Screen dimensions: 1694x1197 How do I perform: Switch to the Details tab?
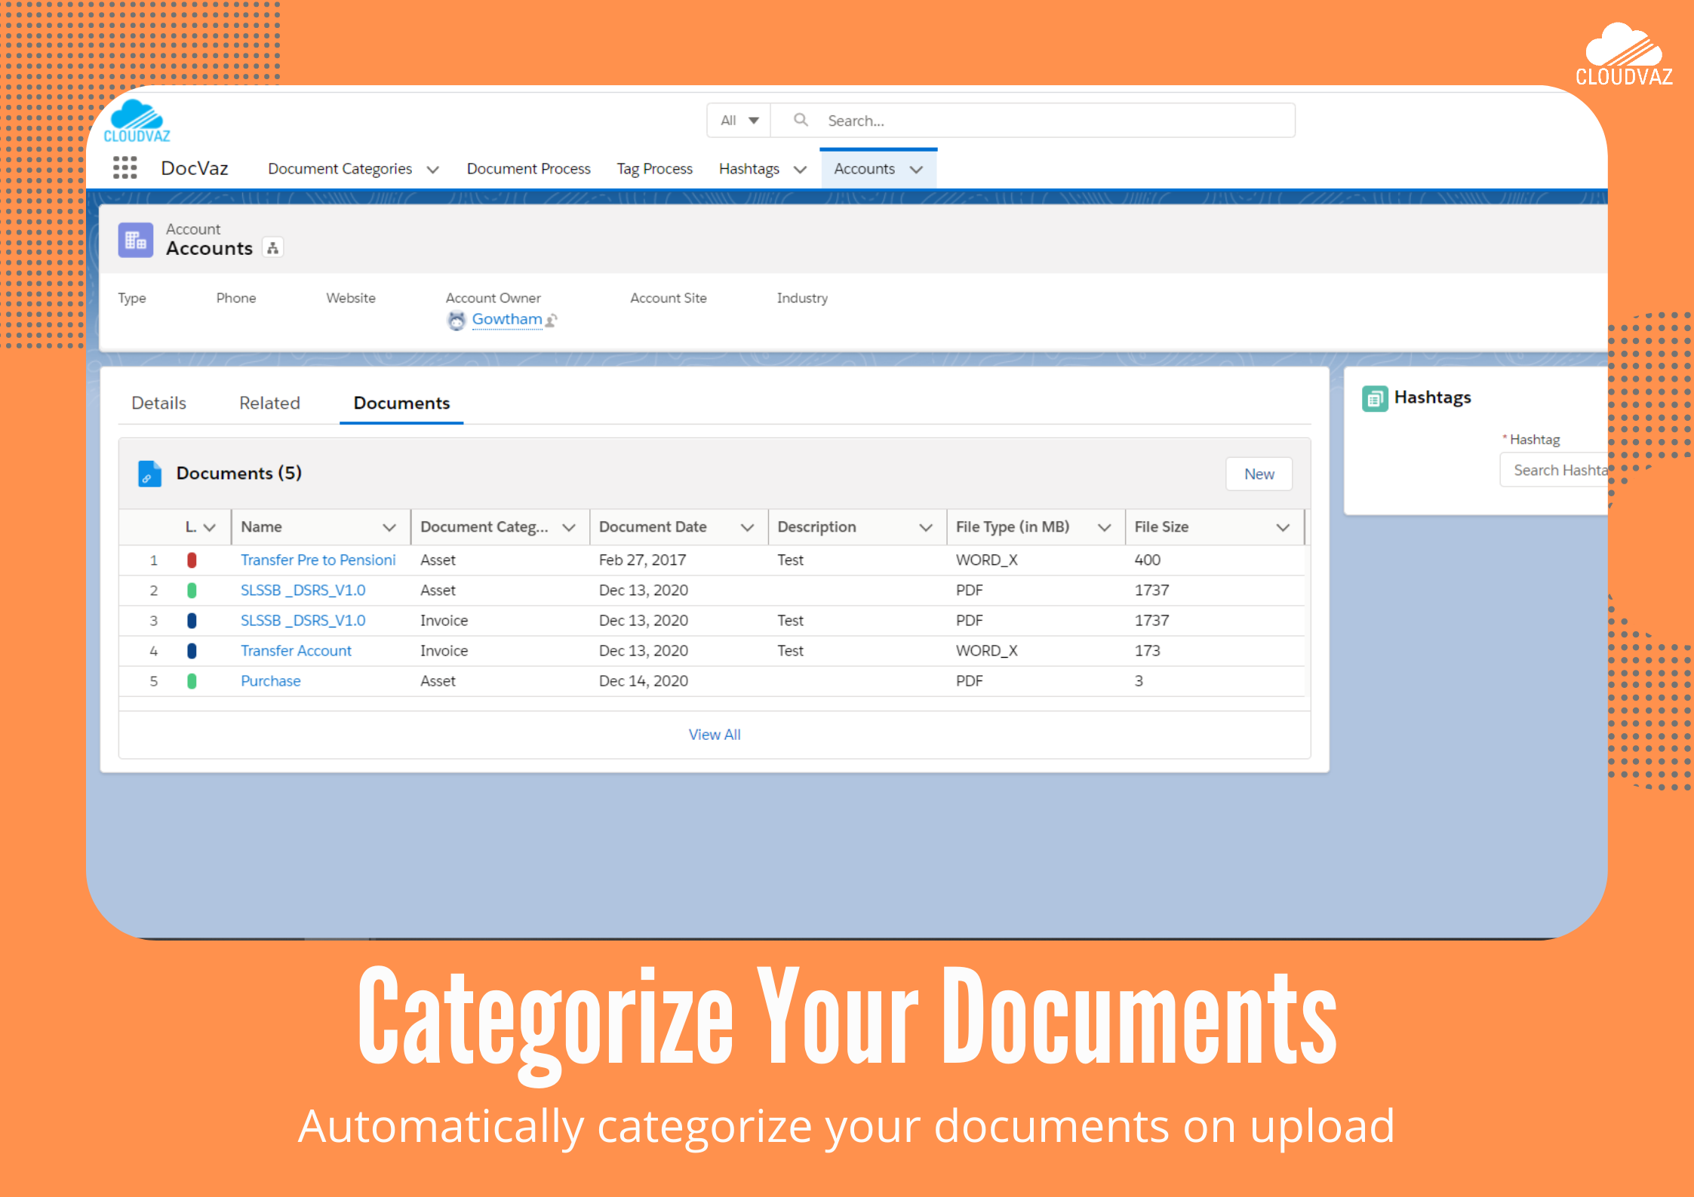[x=158, y=403]
